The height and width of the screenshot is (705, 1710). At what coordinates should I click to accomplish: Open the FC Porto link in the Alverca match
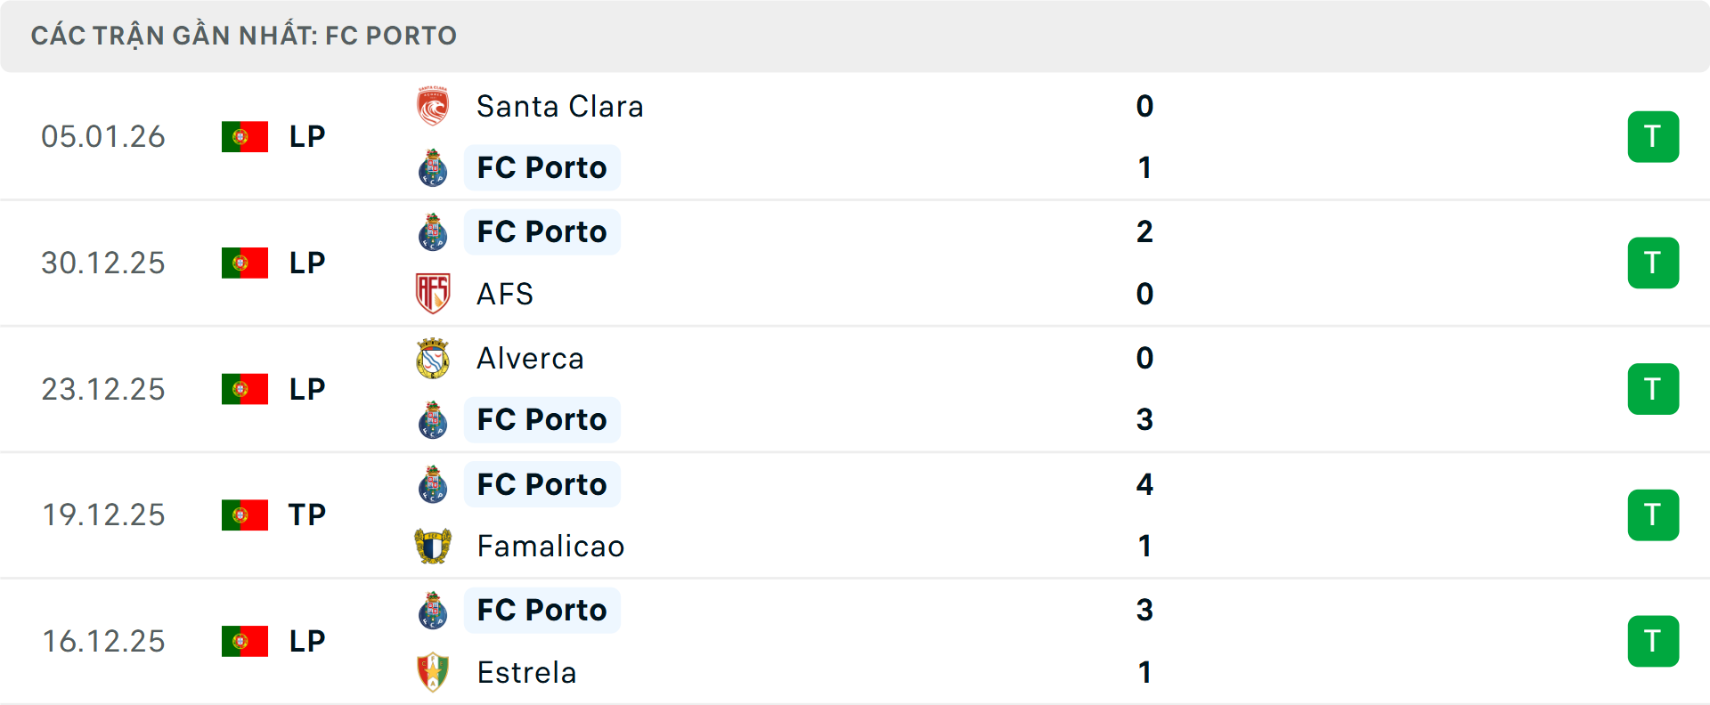(x=541, y=419)
